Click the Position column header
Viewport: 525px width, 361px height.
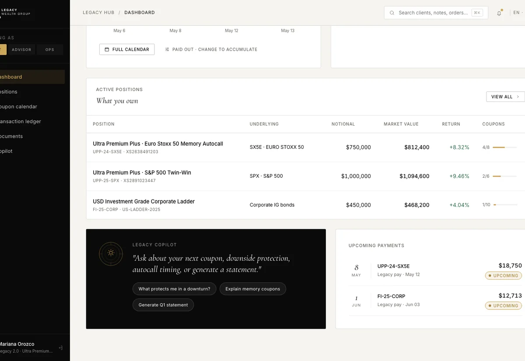[x=104, y=124]
